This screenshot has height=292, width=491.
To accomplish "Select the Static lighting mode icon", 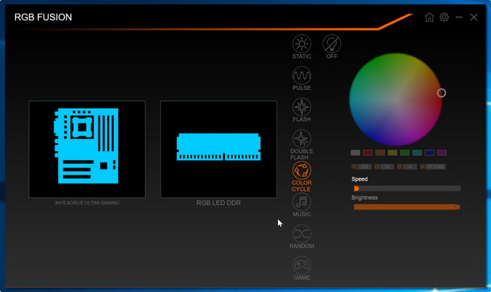I will (x=301, y=44).
